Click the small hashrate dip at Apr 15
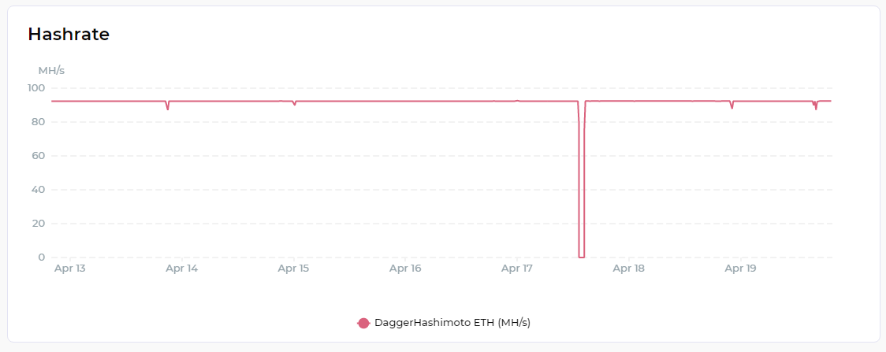Screen dimensions: 886x352 pos(294,104)
